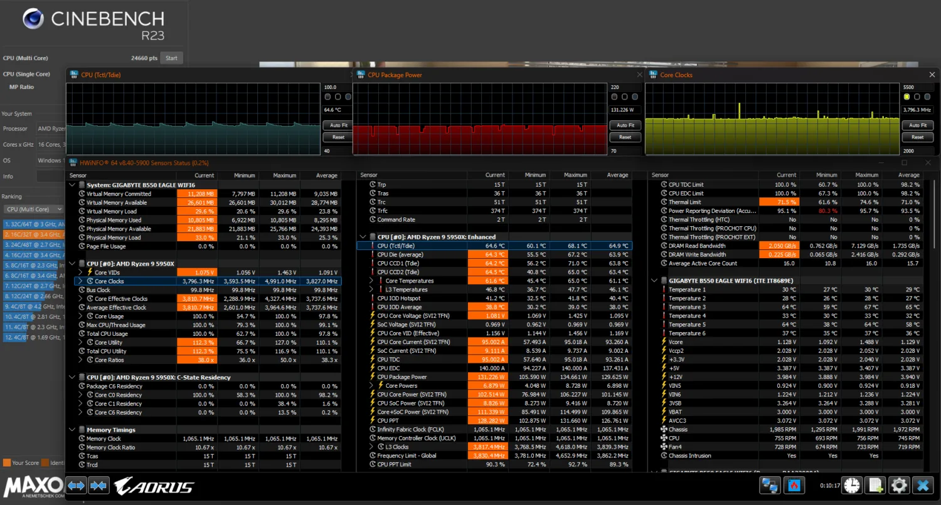Click the orange Your Score legend swatch in Cinebench
The width and height of the screenshot is (941, 505).
[x=7, y=463]
